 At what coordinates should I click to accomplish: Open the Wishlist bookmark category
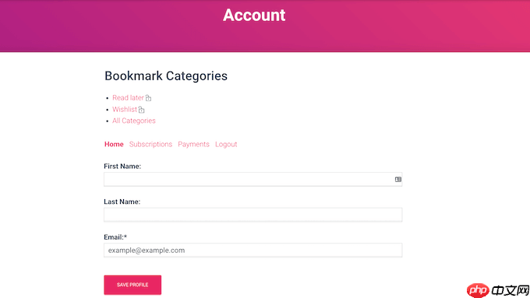point(125,110)
